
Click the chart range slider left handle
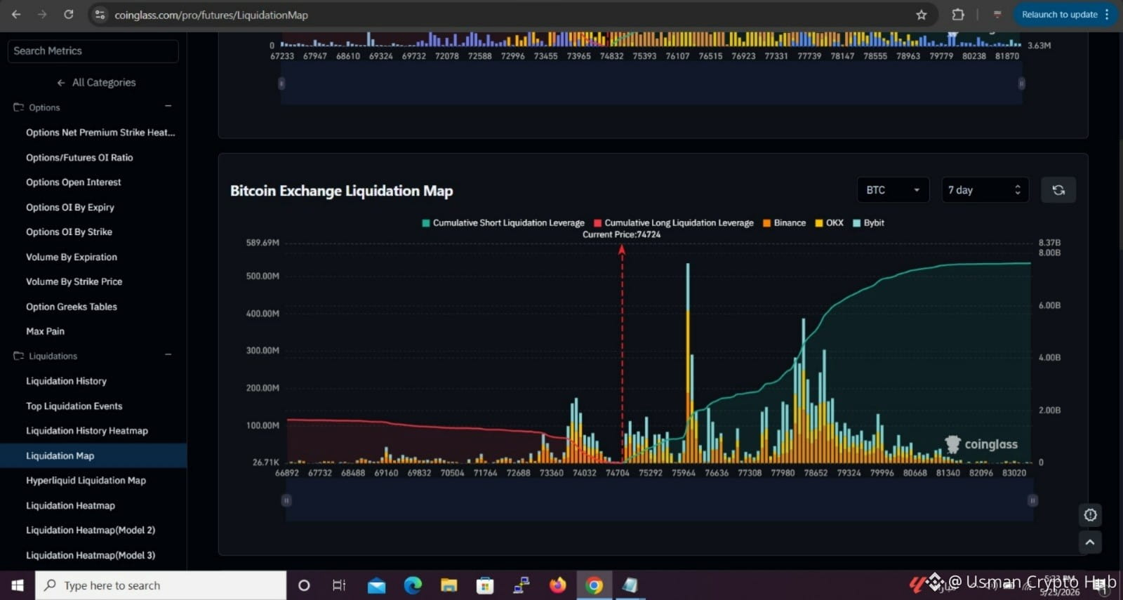pyautogui.click(x=286, y=500)
